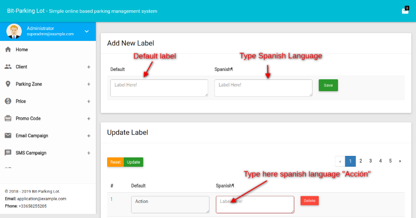The height and width of the screenshot is (218, 416).
Task: Expand the Administrator profile dropdown
Action: point(87,32)
